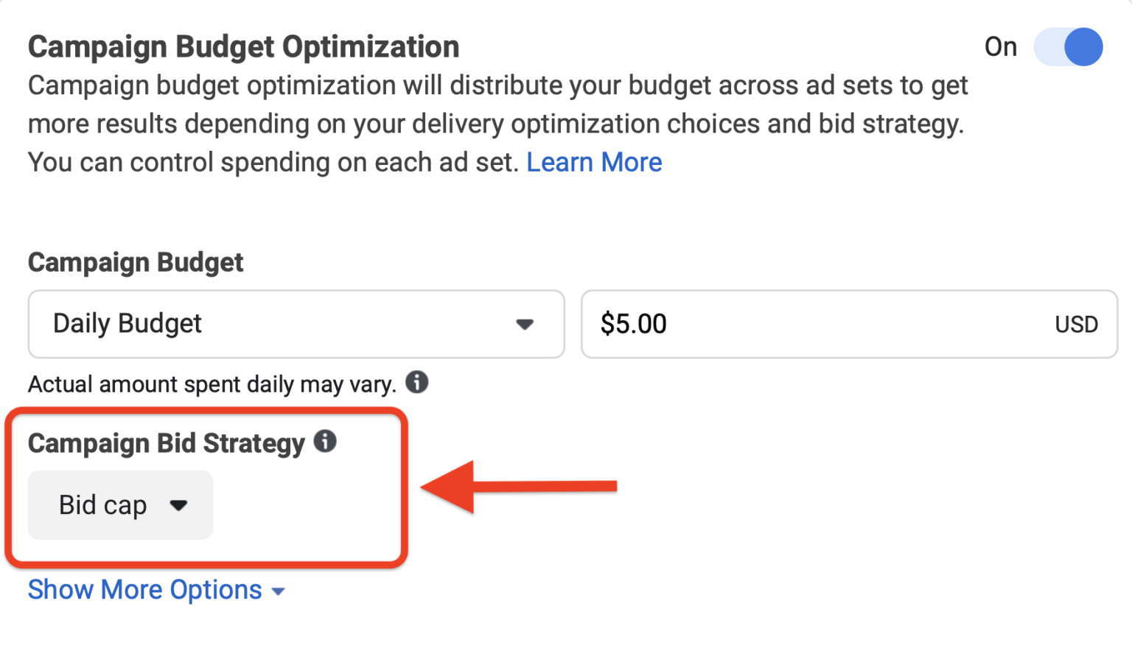Viewport: 1132px width, 645px height.
Task: Click Show More Options text
Action: [144, 590]
